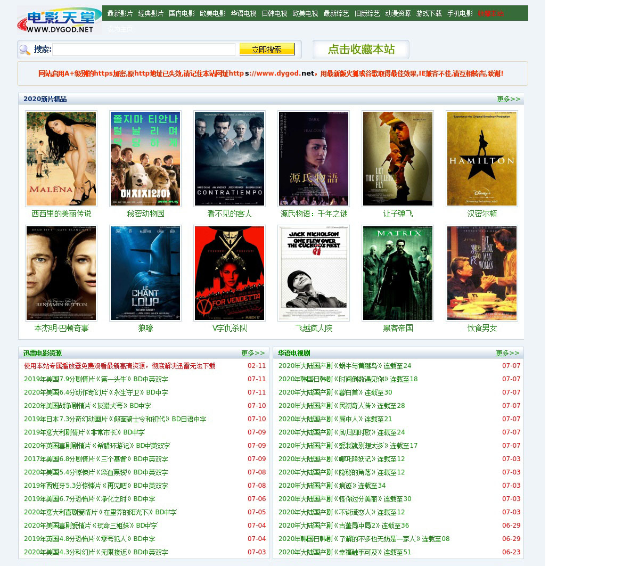Screen dimensions: 639x566
Task: Open the 《蜗牛与黄鹂鸟》 series link
Action: (345, 366)
